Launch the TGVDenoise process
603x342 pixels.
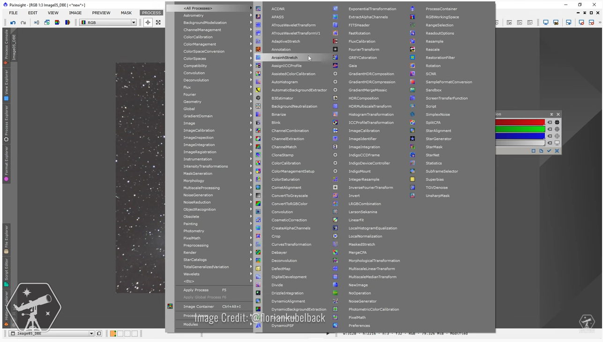(x=437, y=187)
